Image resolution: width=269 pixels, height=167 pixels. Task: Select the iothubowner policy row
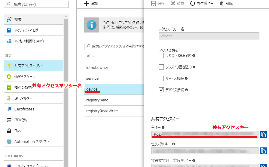coord(114,67)
